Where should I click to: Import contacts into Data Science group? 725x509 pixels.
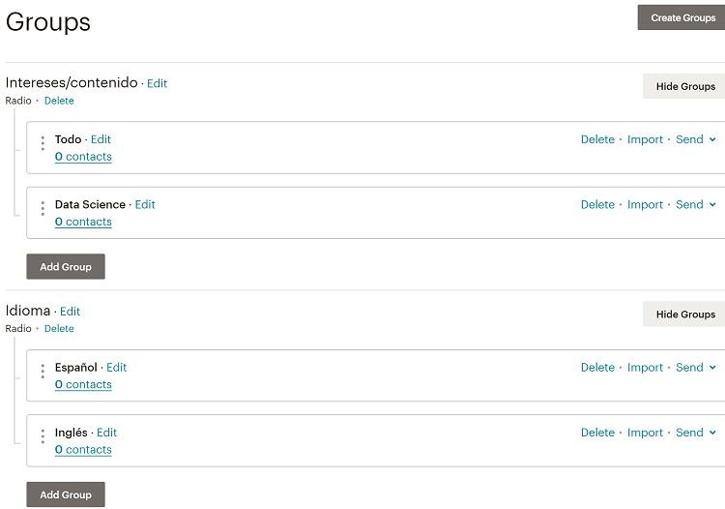645,204
